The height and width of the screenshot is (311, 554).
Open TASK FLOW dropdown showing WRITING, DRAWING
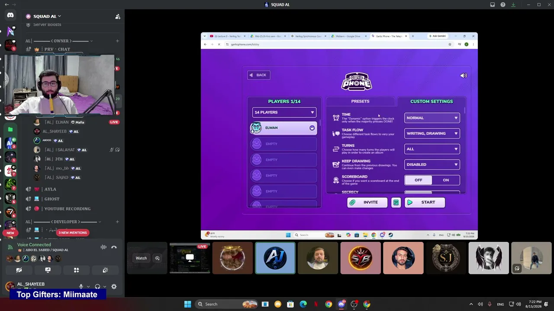[432, 133]
